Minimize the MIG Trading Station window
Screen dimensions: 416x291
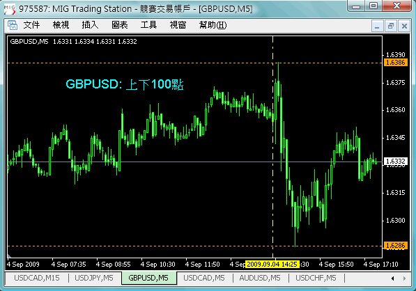click(356, 6)
